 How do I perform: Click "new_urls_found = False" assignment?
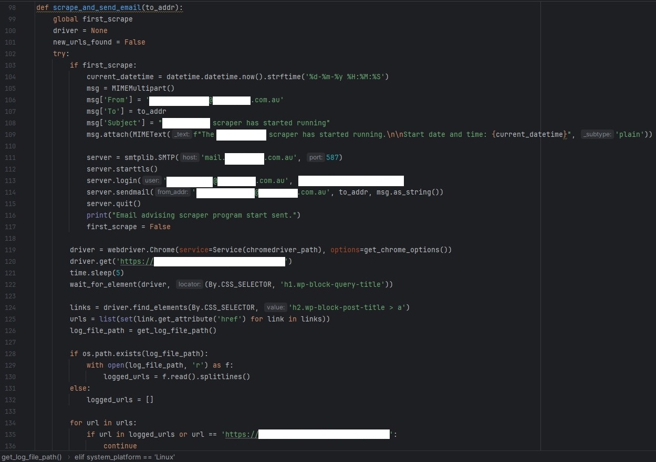pos(99,42)
